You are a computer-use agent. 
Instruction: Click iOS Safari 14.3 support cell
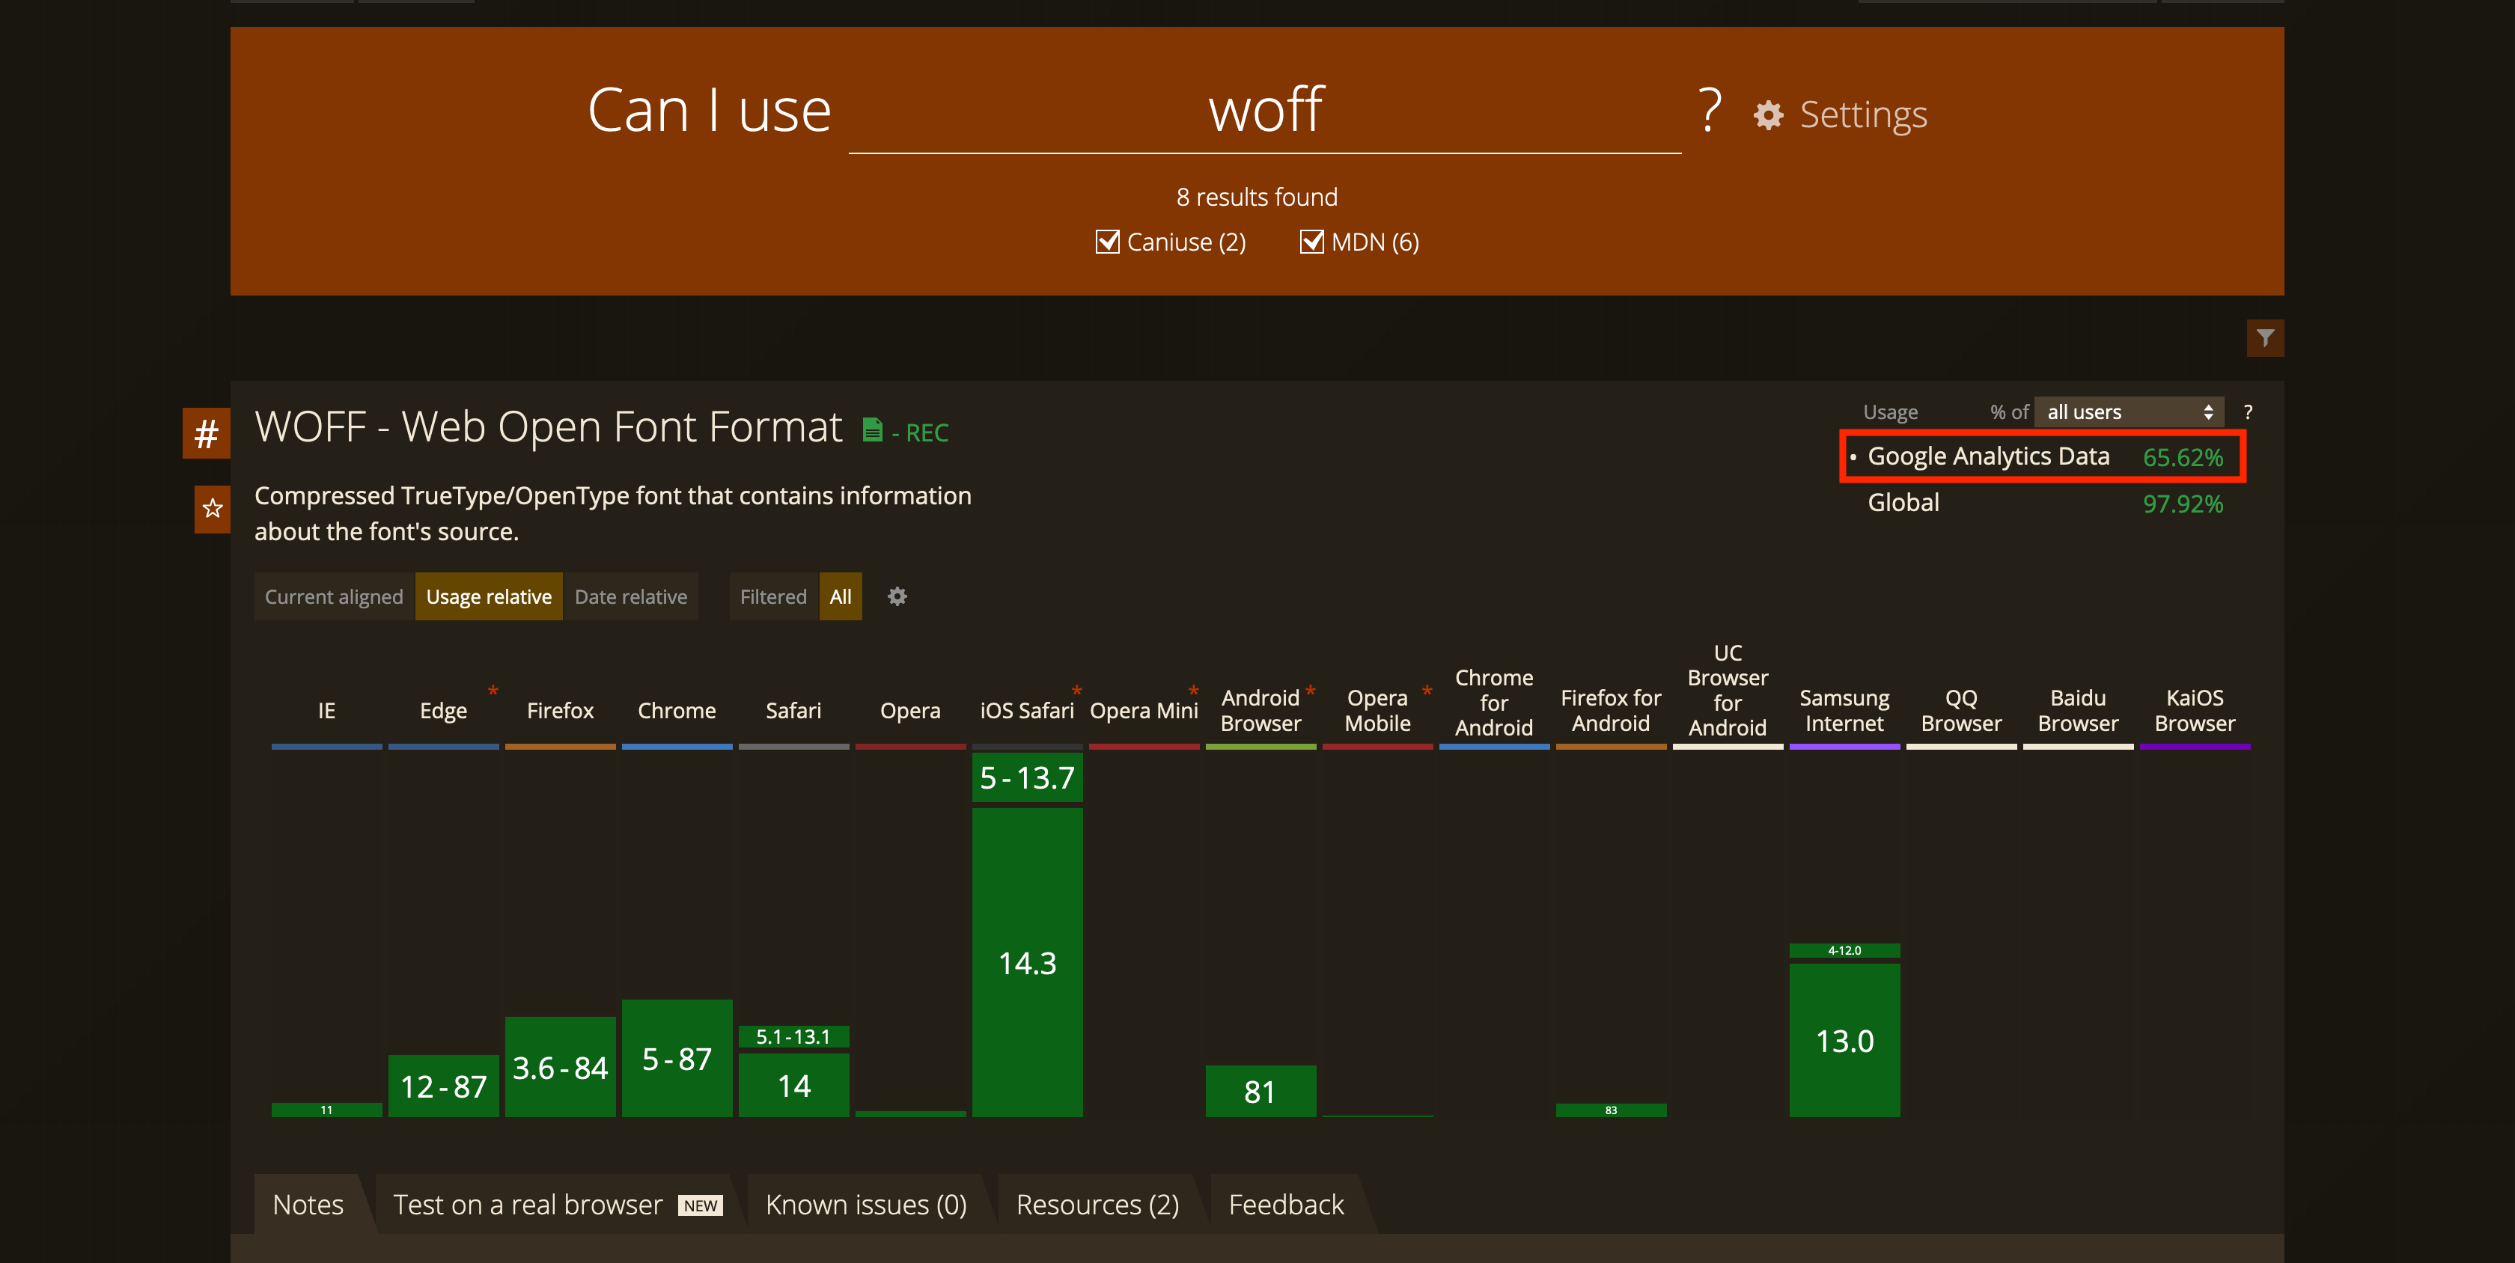click(1027, 962)
